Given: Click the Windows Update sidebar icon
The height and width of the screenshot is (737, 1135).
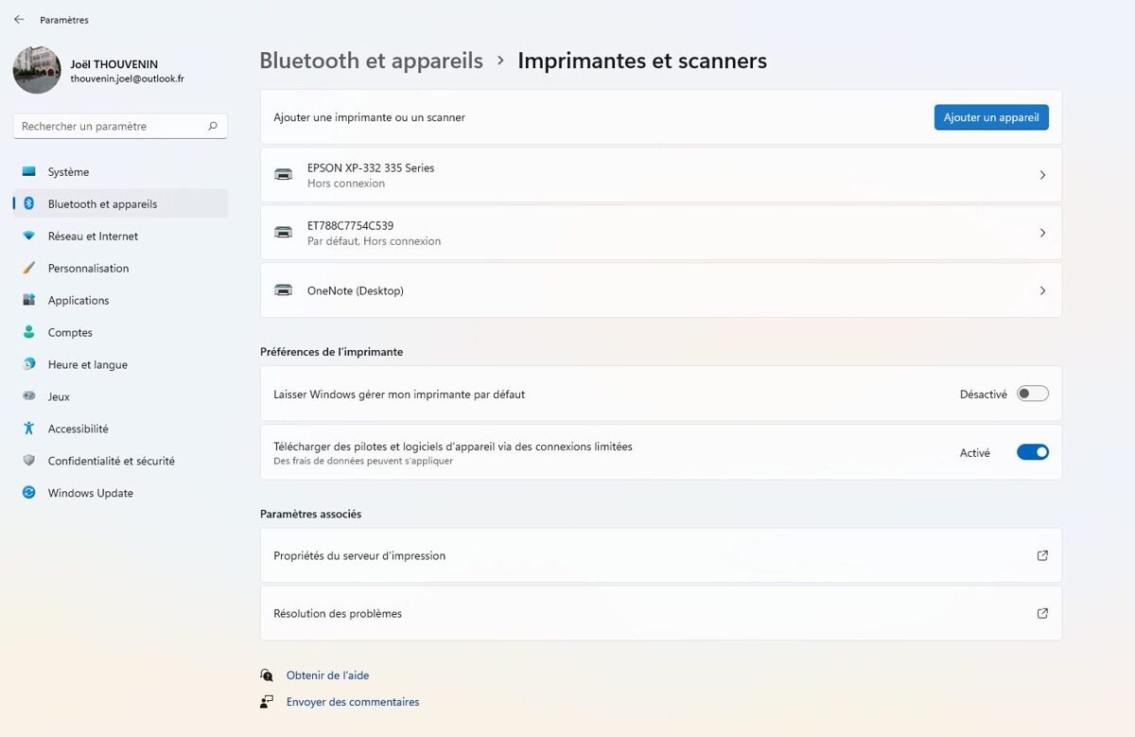Looking at the screenshot, I should [28, 493].
